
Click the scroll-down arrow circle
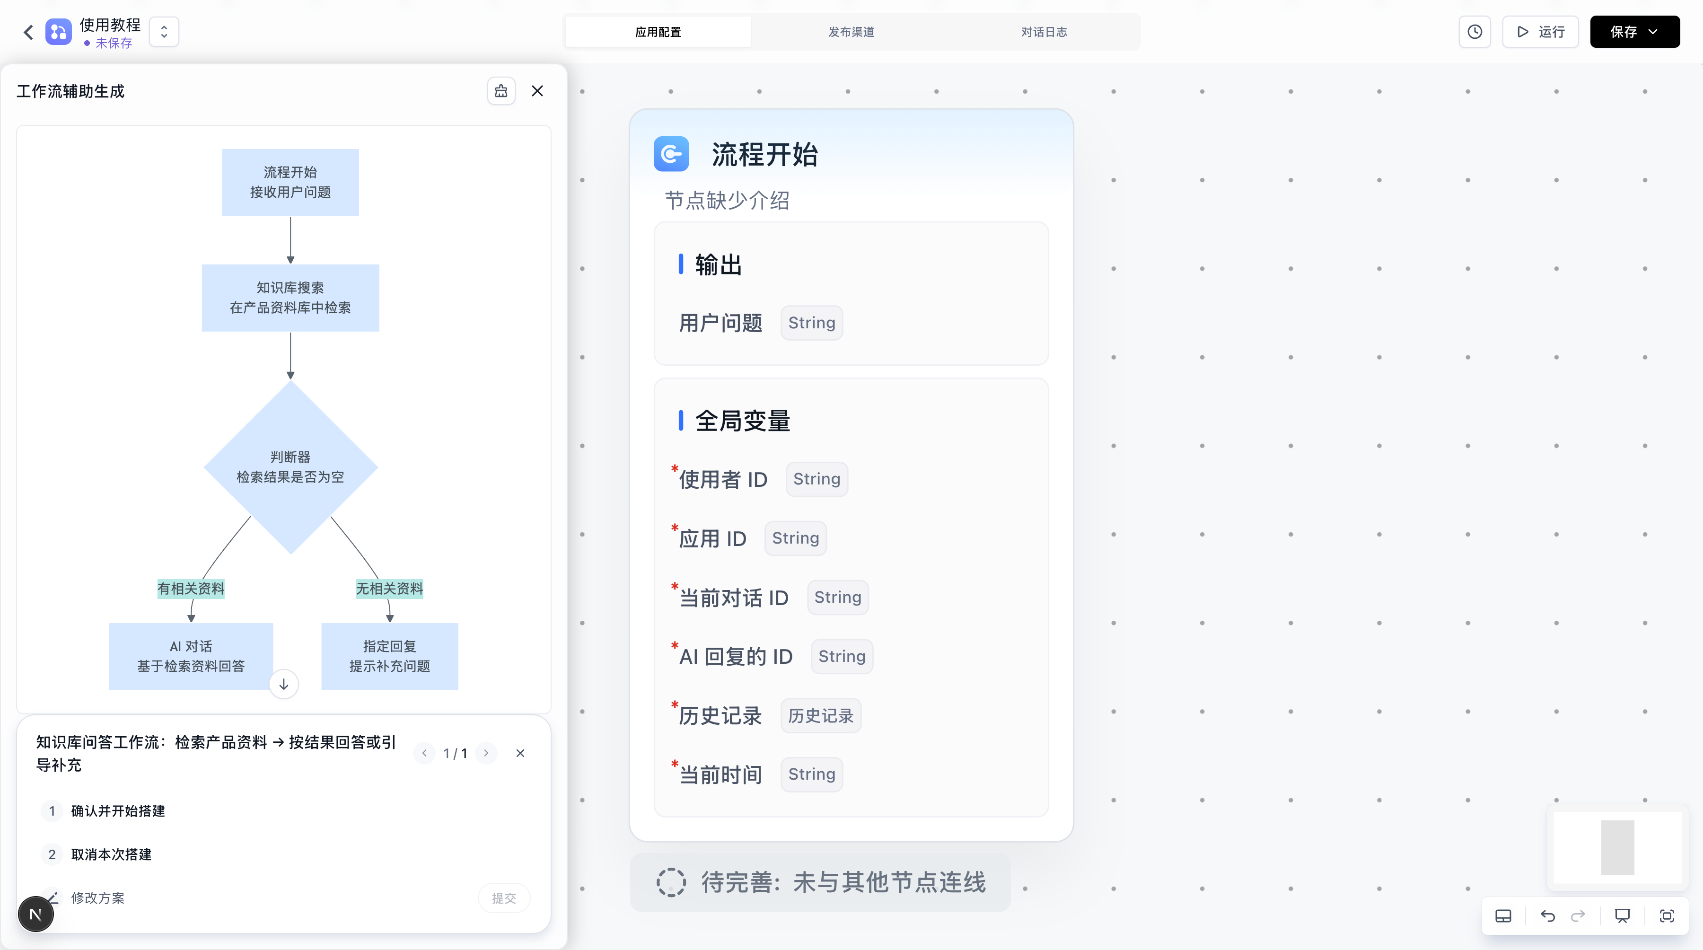(x=284, y=684)
